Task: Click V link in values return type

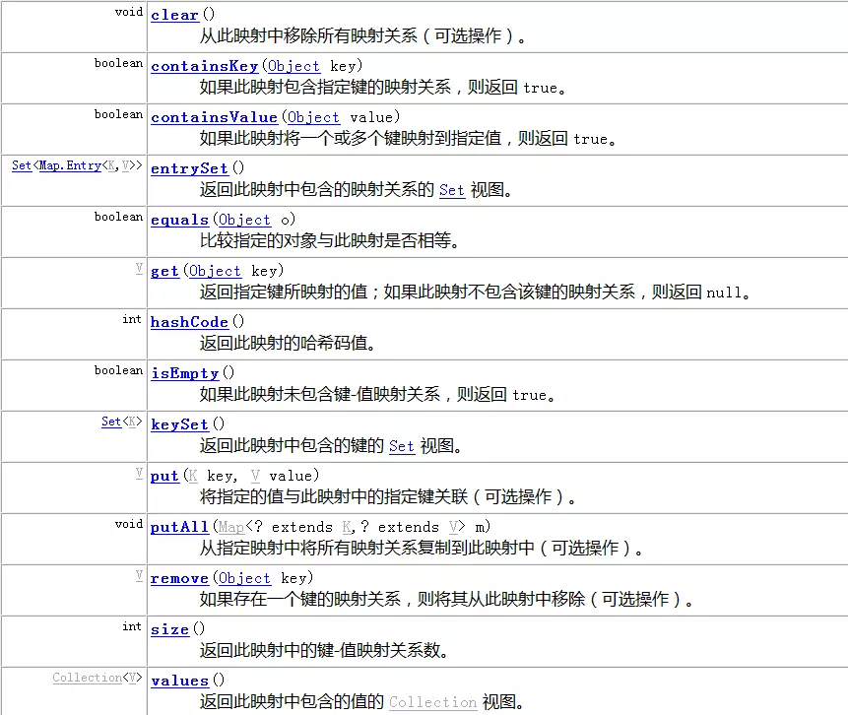Action: coord(131,678)
